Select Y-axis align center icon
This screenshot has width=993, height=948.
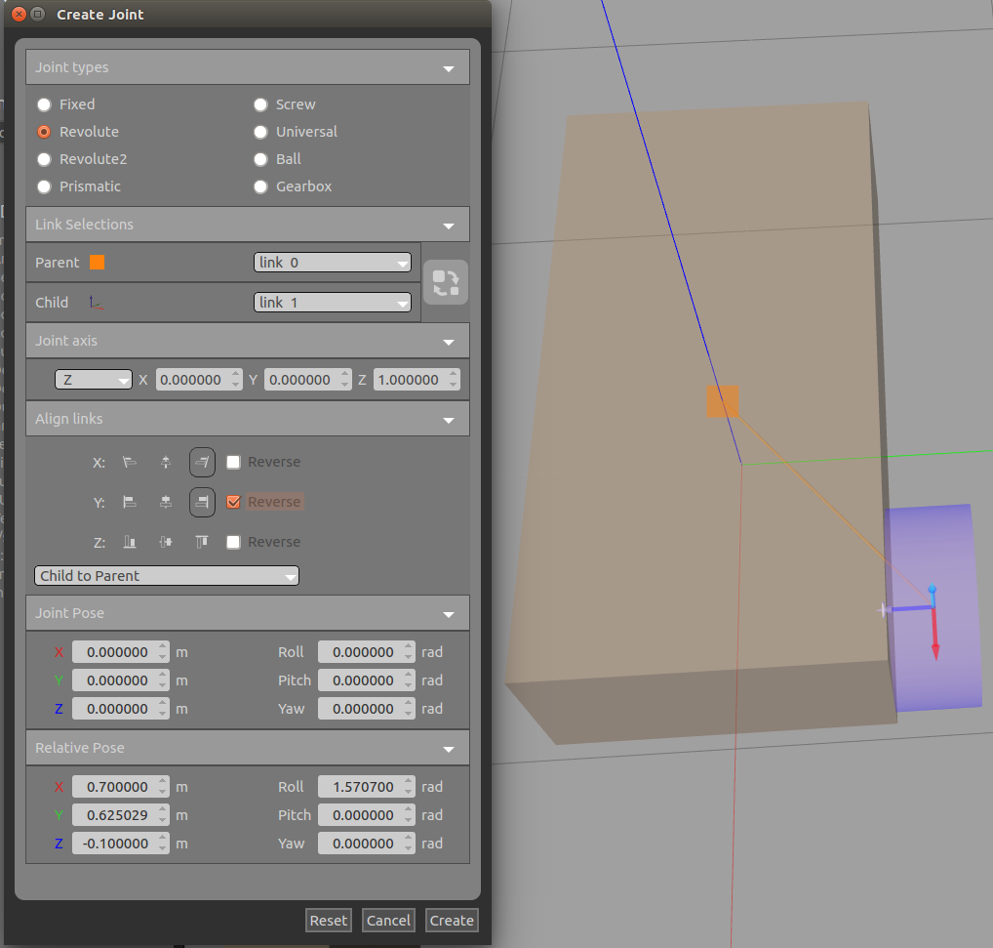click(166, 502)
